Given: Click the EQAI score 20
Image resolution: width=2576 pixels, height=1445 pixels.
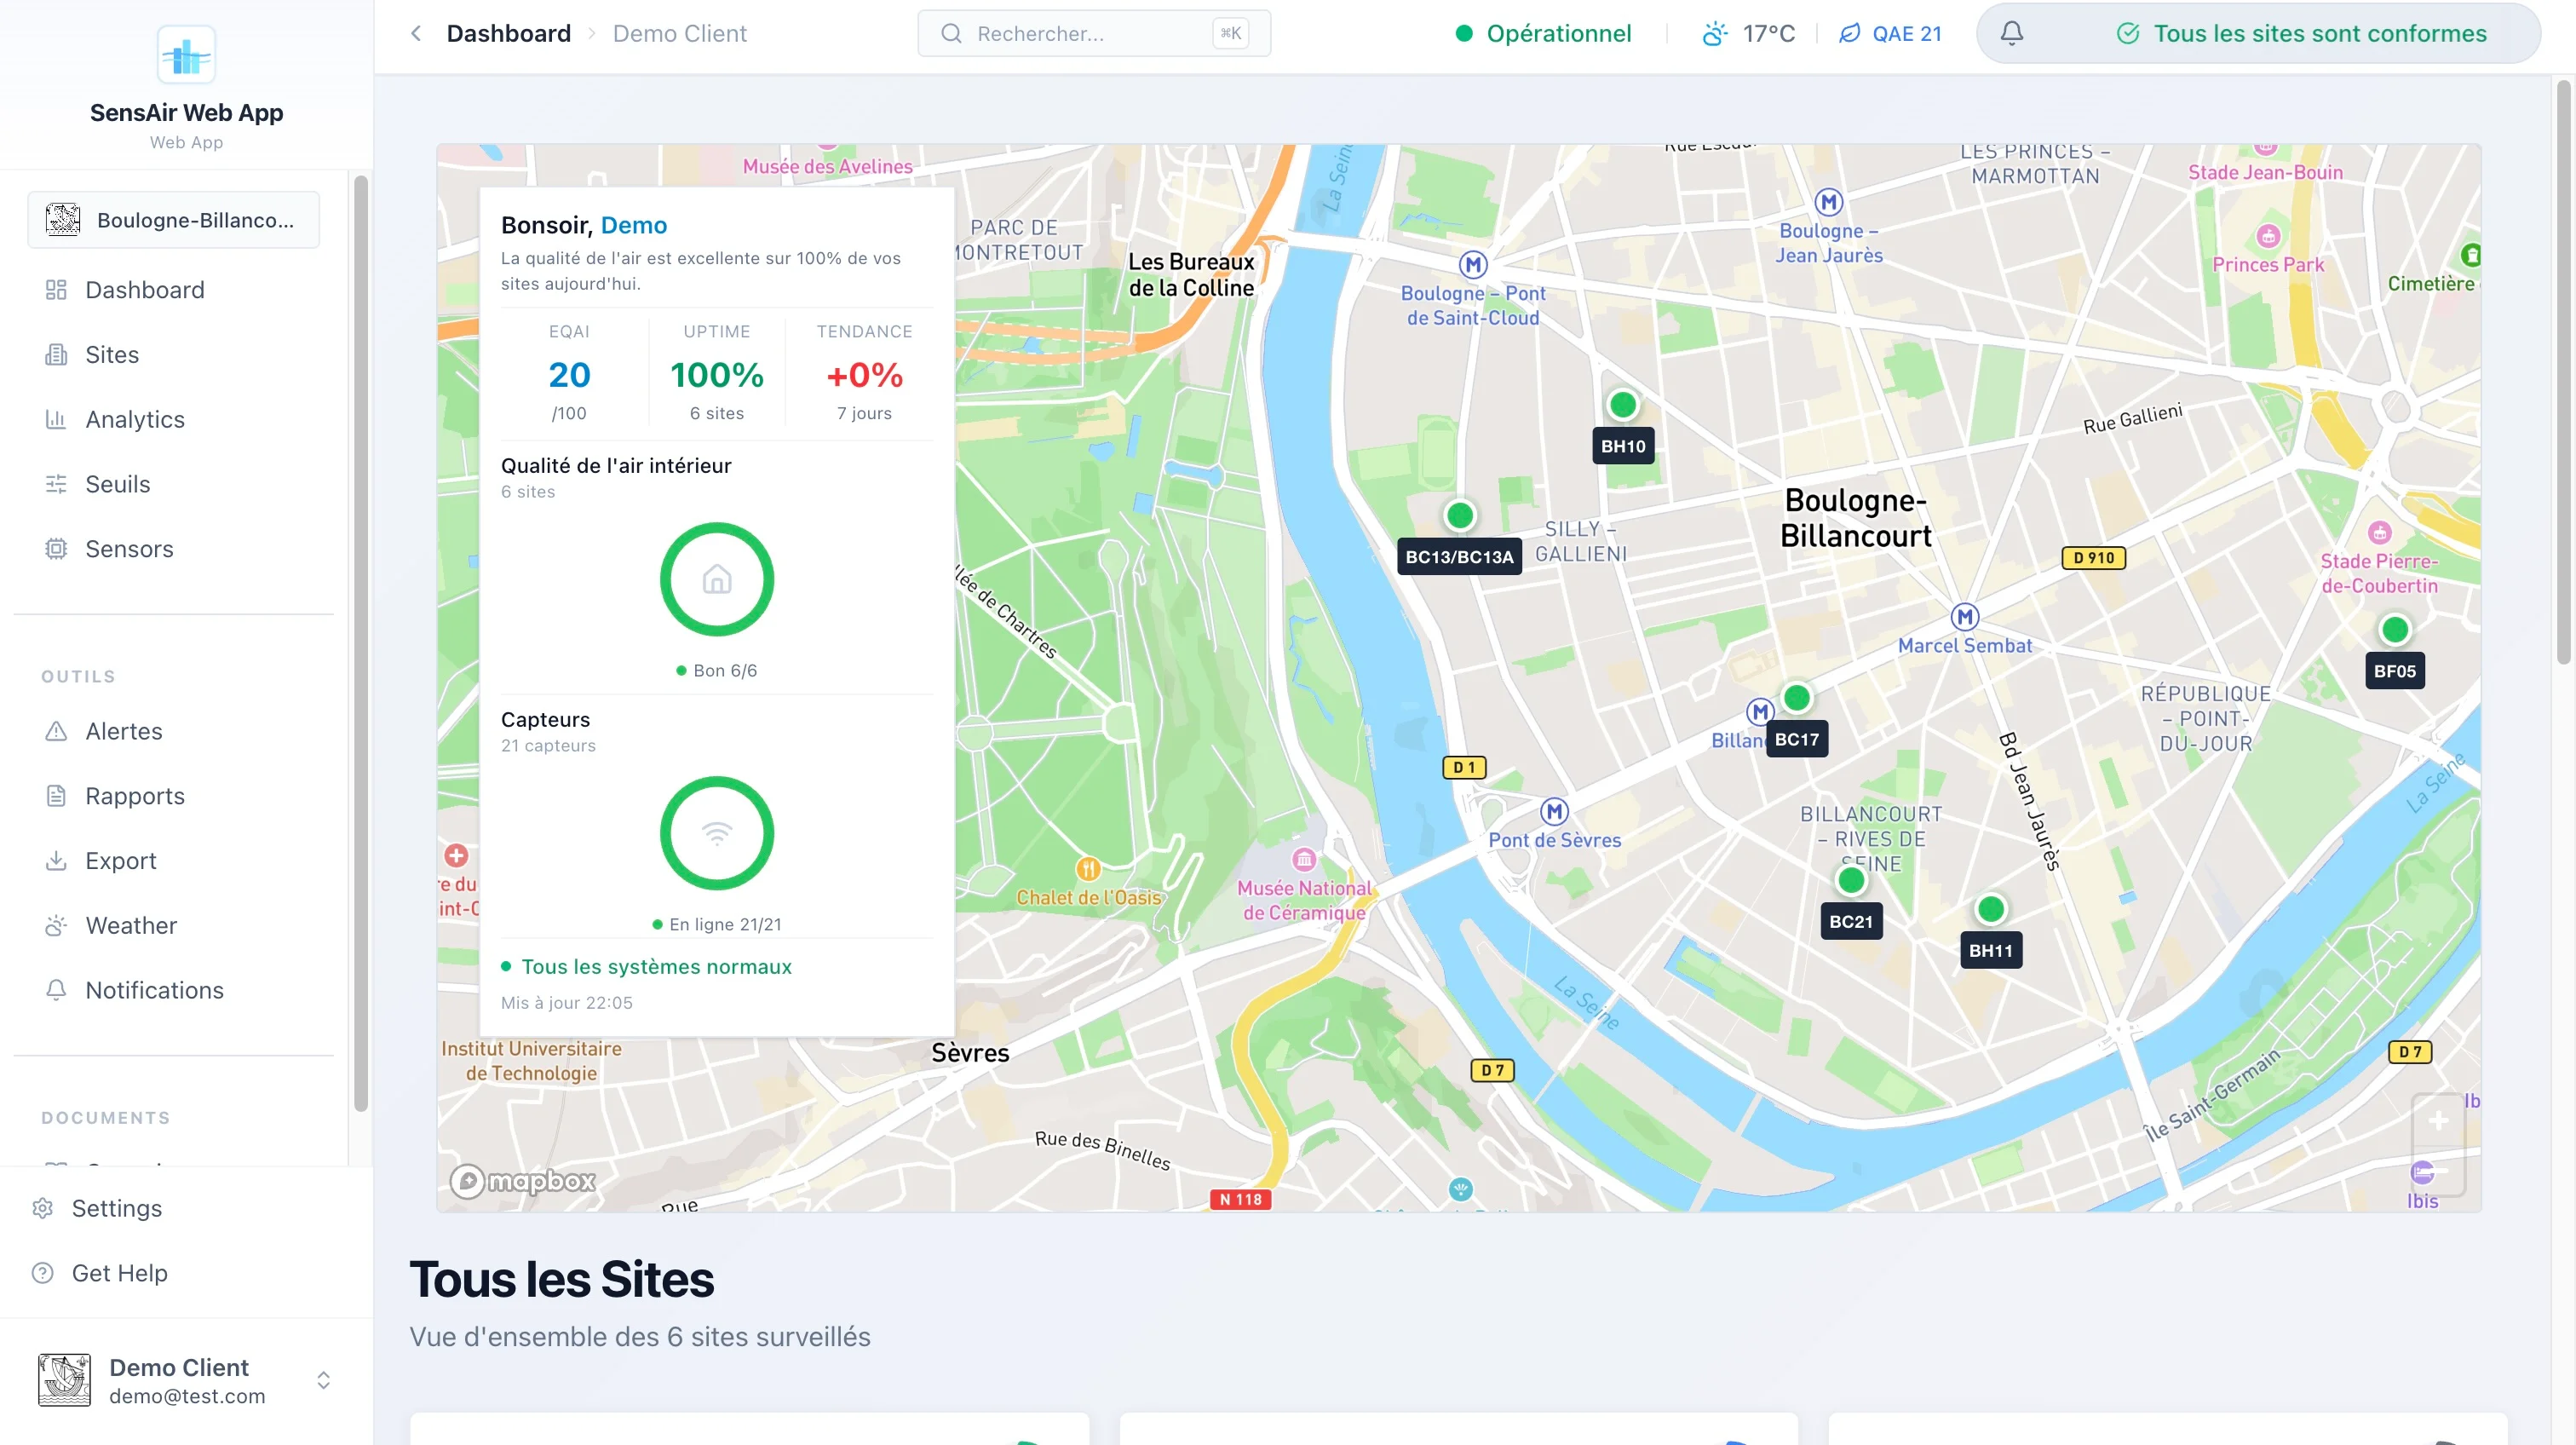Looking at the screenshot, I should pos(569,376).
